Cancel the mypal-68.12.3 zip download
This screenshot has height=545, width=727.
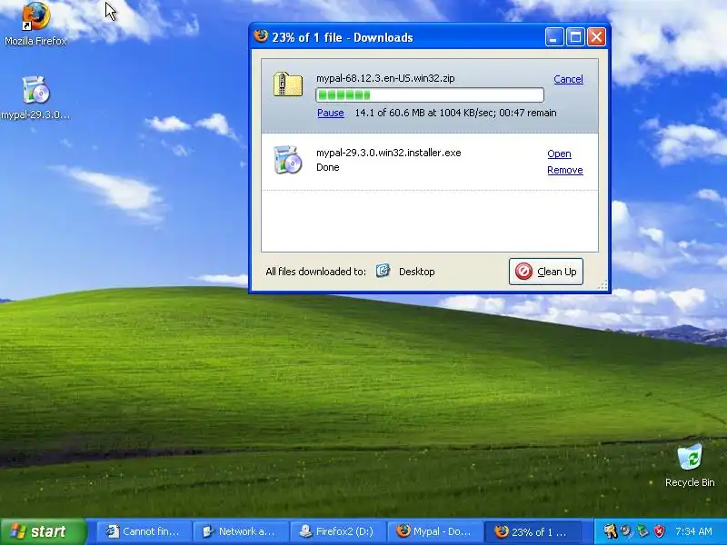568,79
